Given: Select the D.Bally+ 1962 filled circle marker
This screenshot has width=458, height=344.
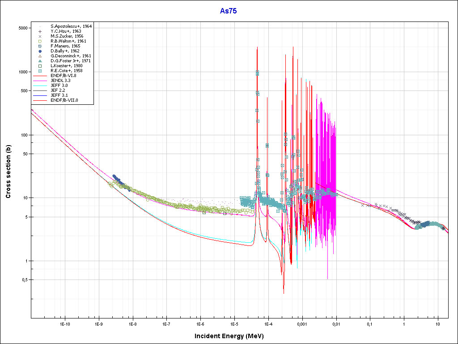Looking at the screenshot, I should 40,51.
